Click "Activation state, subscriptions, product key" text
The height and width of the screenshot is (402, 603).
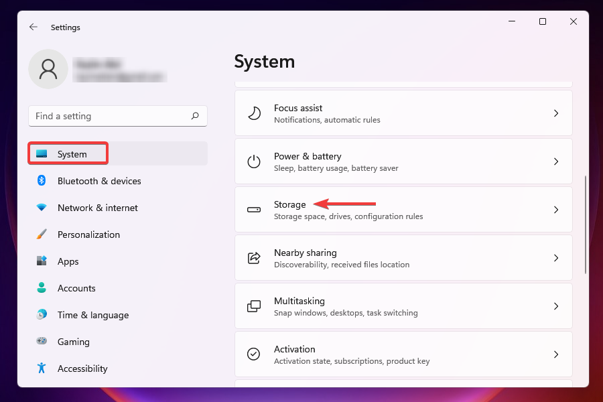(x=352, y=361)
